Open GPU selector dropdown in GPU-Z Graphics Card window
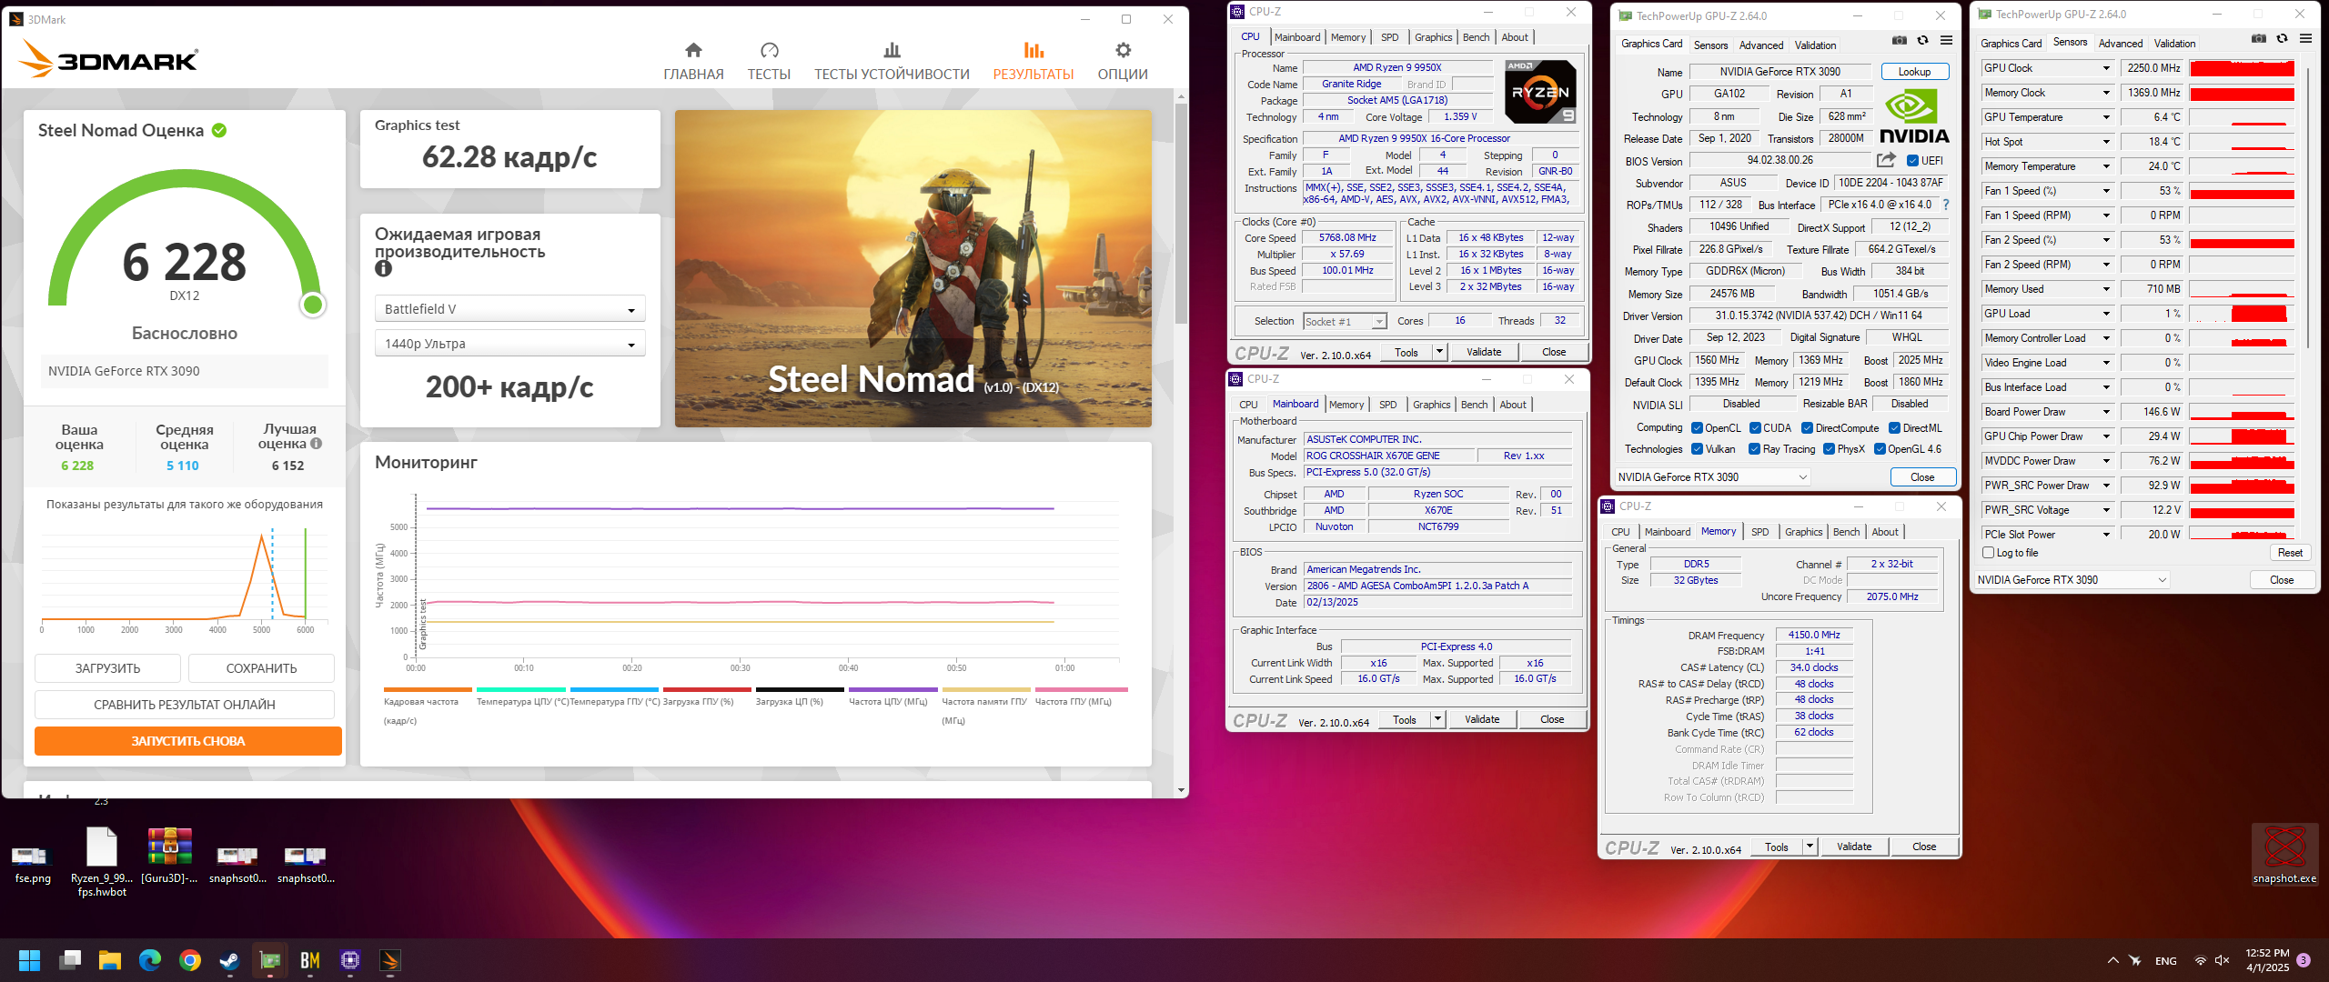 click(1711, 477)
